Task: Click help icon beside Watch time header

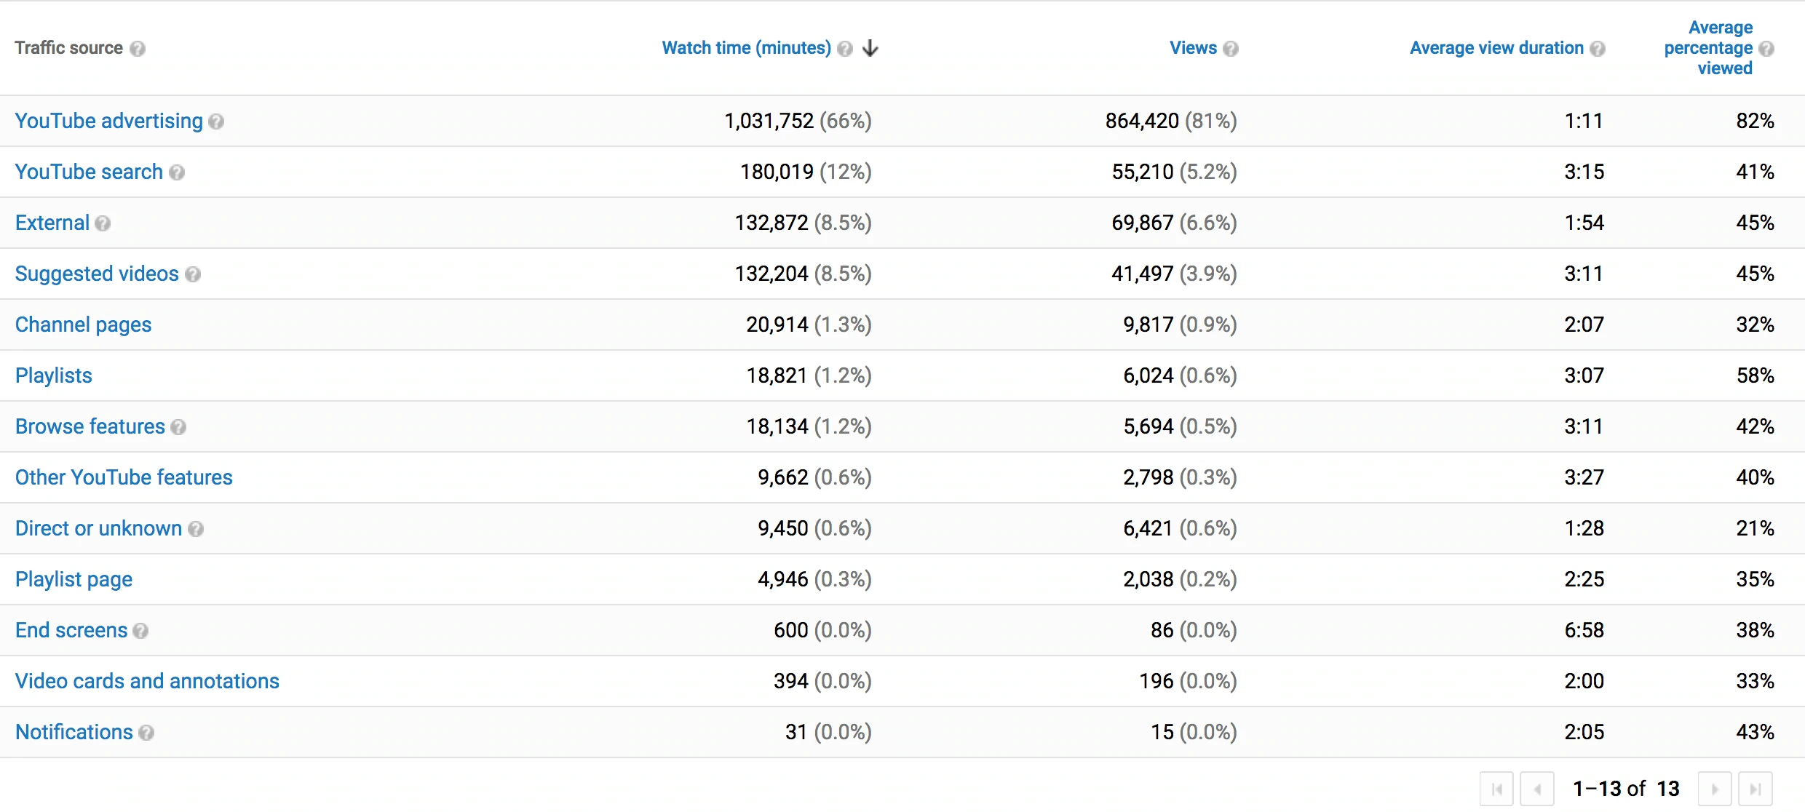Action: (x=845, y=49)
